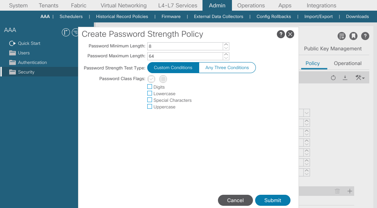Increase Password Minimum Length with up arrow
This screenshot has height=208, width=377.
coord(226,44)
